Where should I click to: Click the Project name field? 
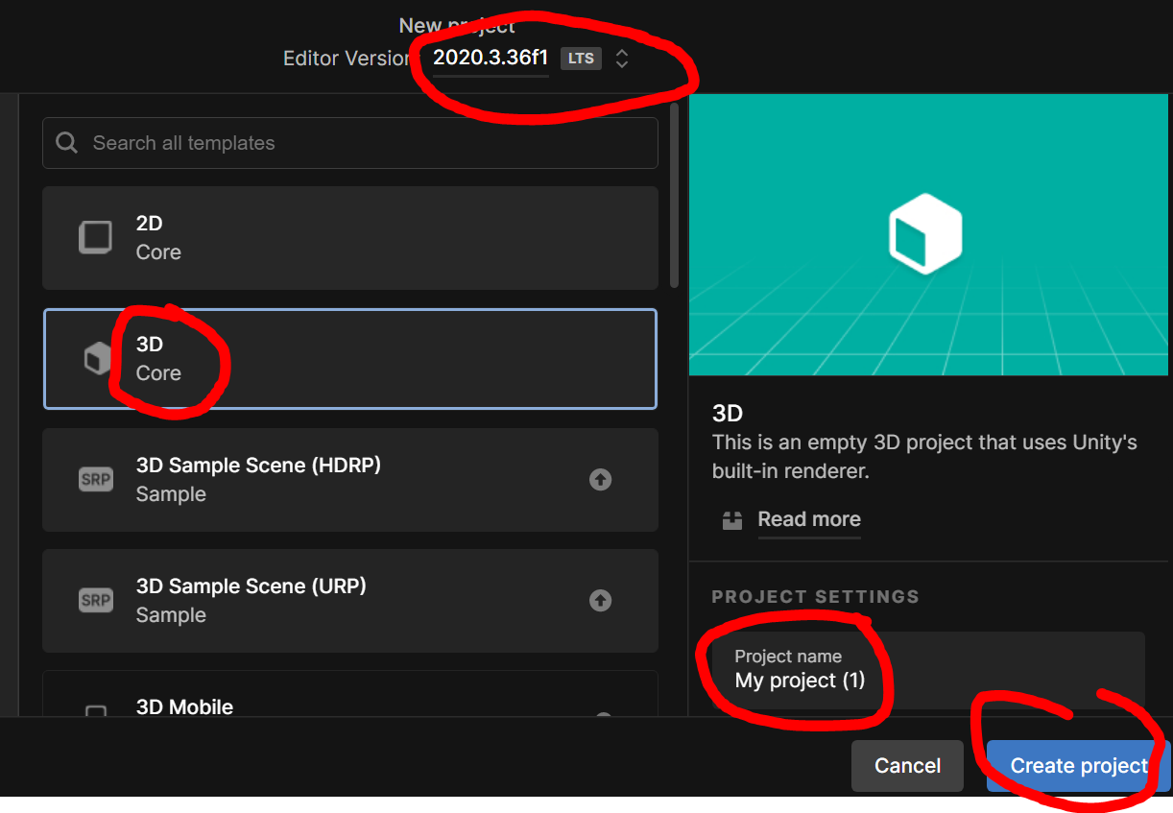pos(928,671)
